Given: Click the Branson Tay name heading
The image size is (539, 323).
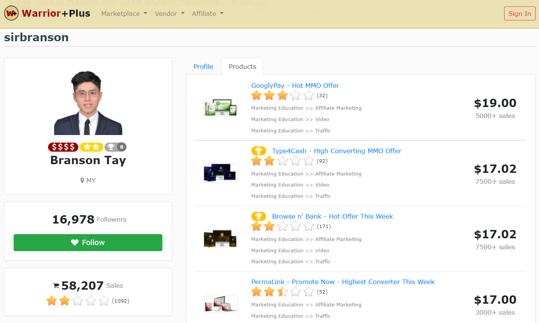Looking at the screenshot, I should coord(88,160).
